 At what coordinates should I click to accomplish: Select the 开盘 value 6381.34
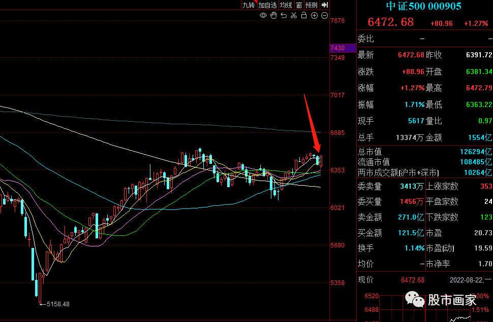[x=479, y=71]
